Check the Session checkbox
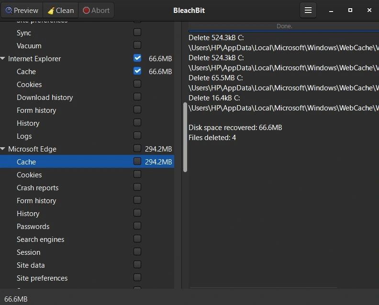This screenshot has width=379, height=305. click(x=137, y=251)
